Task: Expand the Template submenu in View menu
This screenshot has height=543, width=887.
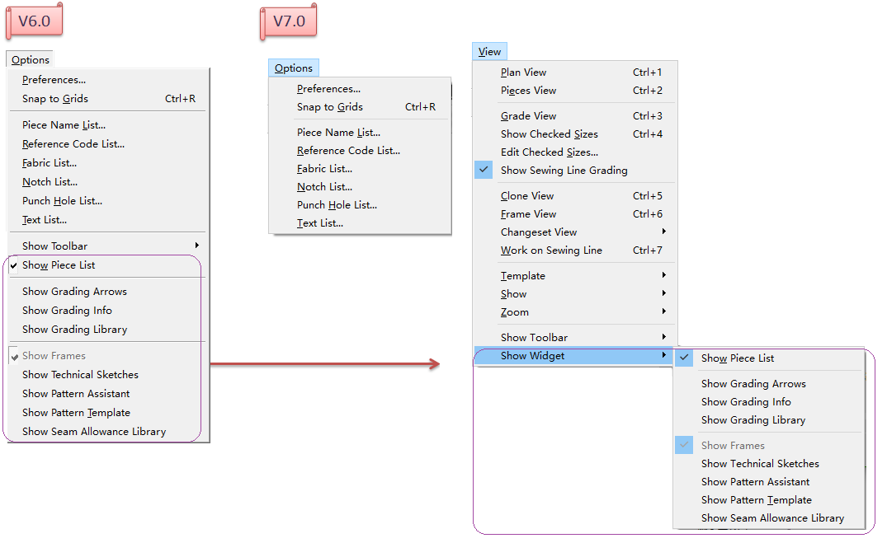Action: pyautogui.click(x=522, y=276)
